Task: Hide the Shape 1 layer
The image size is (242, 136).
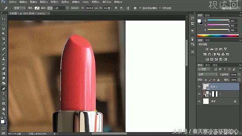Action: 199,87
